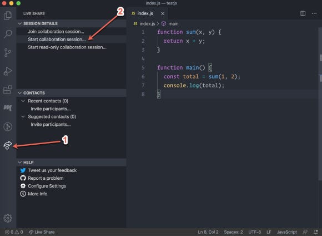Open the Manage gear icon

8,218
